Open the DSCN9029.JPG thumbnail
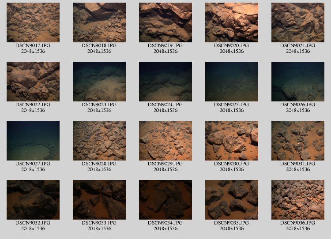331x239 pixels. tap(165, 141)
